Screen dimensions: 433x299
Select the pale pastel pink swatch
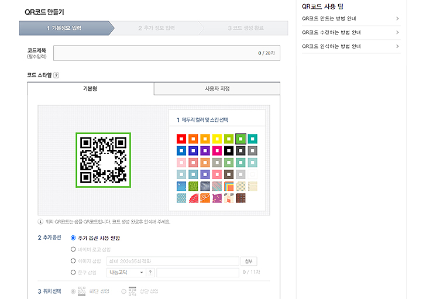[x=181, y=162]
